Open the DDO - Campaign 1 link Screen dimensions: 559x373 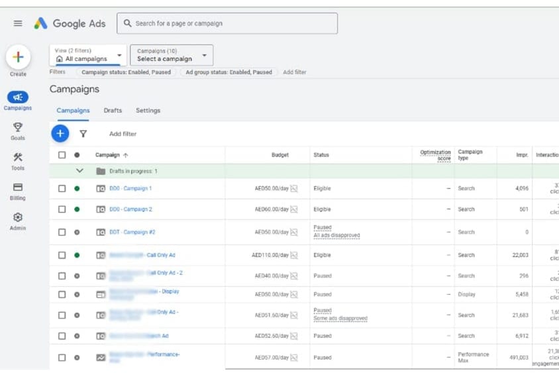pos(130,188)
